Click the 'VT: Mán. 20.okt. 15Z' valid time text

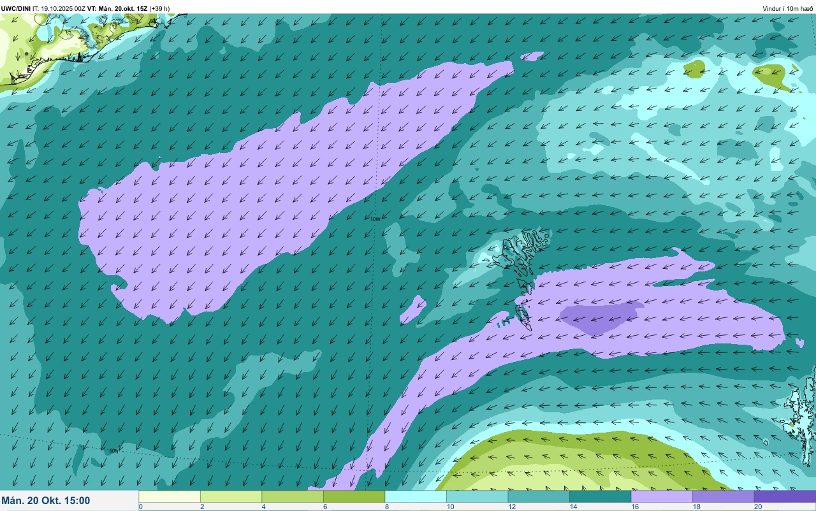click(x=118, y=8)
